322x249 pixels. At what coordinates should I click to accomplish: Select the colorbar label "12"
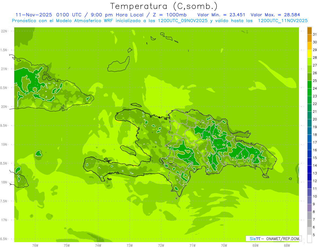click(315, 181)
